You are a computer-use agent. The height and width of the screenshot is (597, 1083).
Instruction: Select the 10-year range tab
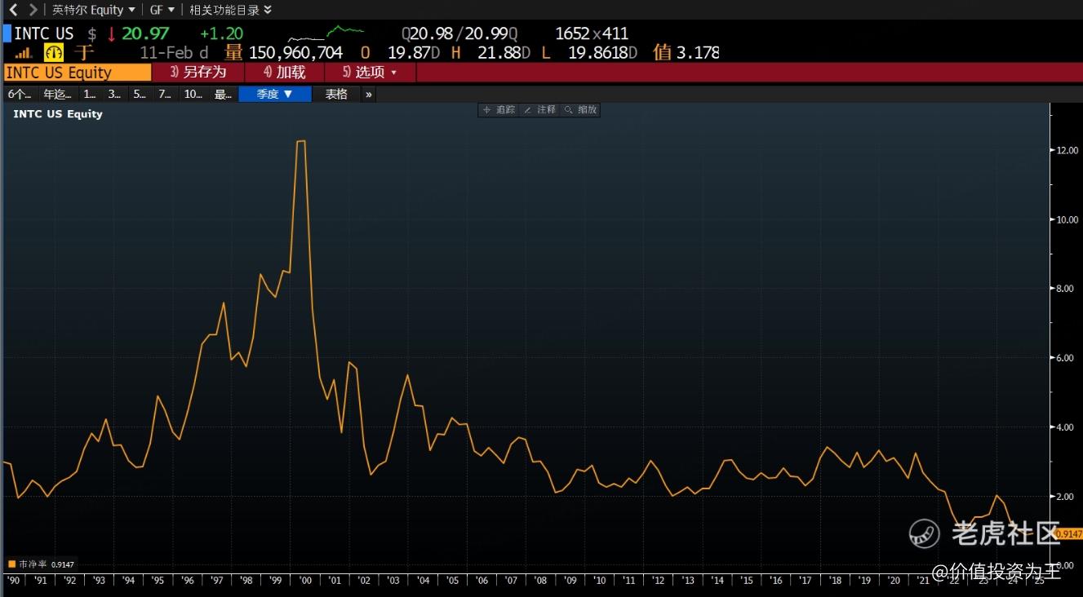(193, 95)
